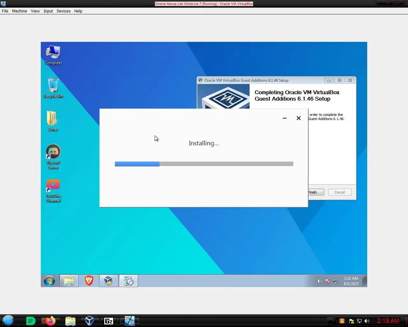Open File Explorer on the host taskbar
The height and width of the screenshot is (327, 408).
pyautogui.click(x=70, y=321)
